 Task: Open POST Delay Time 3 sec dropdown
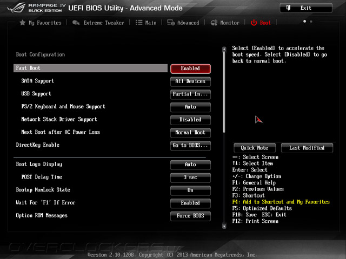click(x=190, y=178)
